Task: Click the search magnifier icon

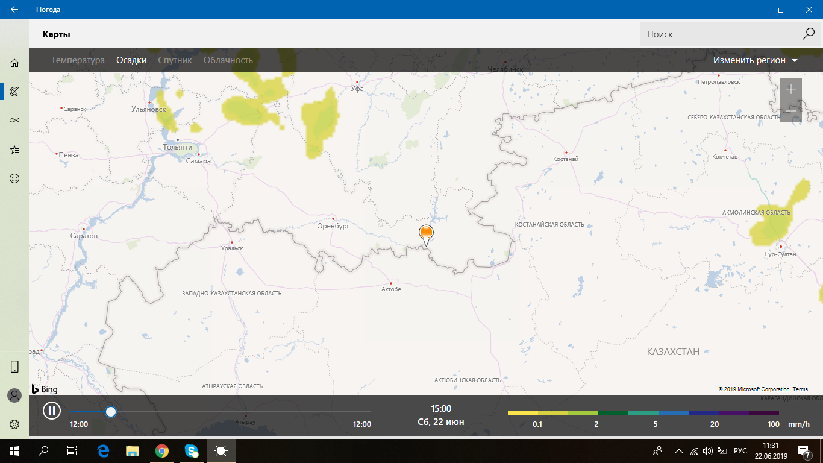Action: (809, 34)
